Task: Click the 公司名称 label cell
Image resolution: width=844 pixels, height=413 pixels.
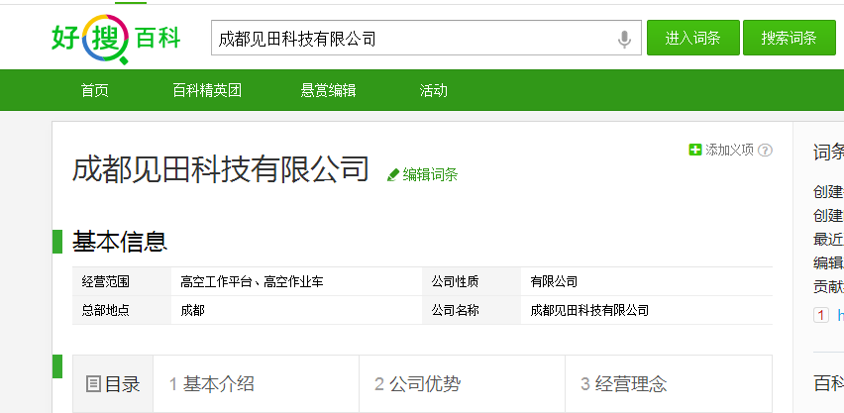Action: 472,310
